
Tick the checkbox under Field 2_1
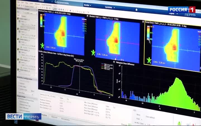(20, 42)
